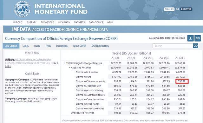Open the API button icon
203x123 pixels.
coord(198,38)
